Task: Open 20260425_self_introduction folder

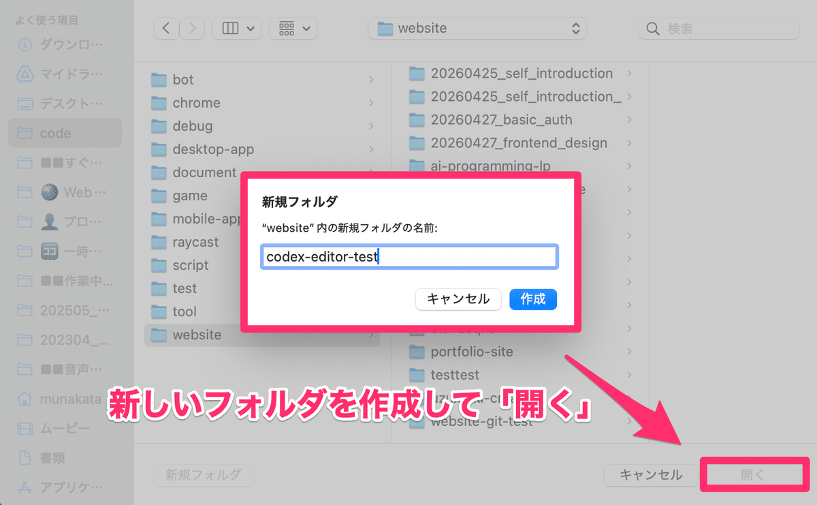Action: [x=522, y=73]
